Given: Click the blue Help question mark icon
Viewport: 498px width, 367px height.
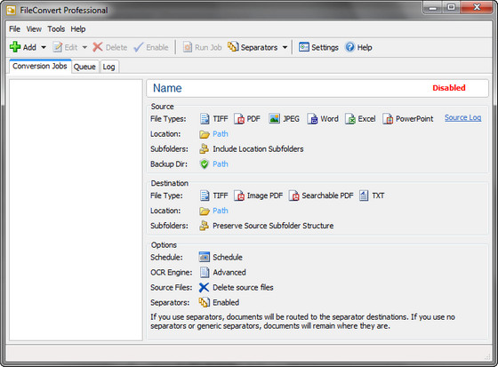Looking at the screenshot, I should pyautogui.click(x=349, y=47).
